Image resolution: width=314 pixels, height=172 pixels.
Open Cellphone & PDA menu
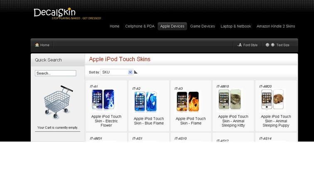[x=140, y=26]
